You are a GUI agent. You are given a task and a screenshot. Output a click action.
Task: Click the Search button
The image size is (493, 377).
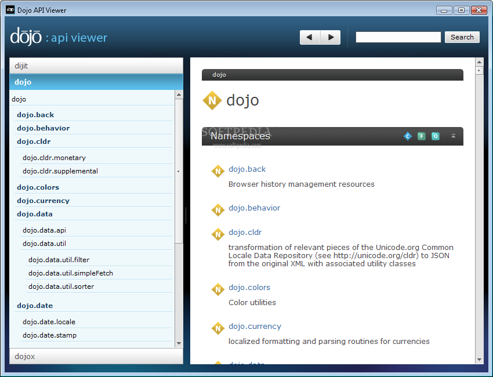pos(462,37)
